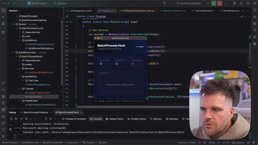Close the Program.cs editor tab
258x145 pixels.
click(115, 11)
